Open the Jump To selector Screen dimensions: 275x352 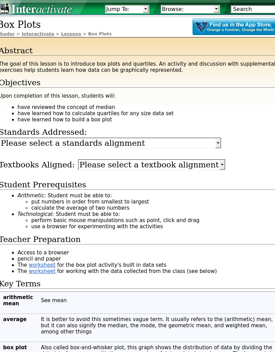coord(127,9)
